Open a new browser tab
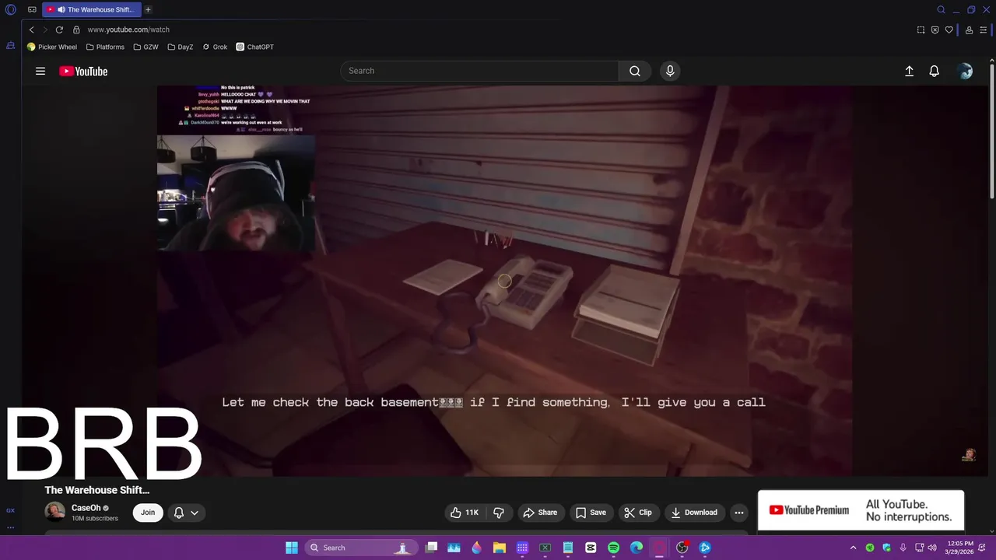The width and height of the screenshot is (996, 560). click(148, 10)
